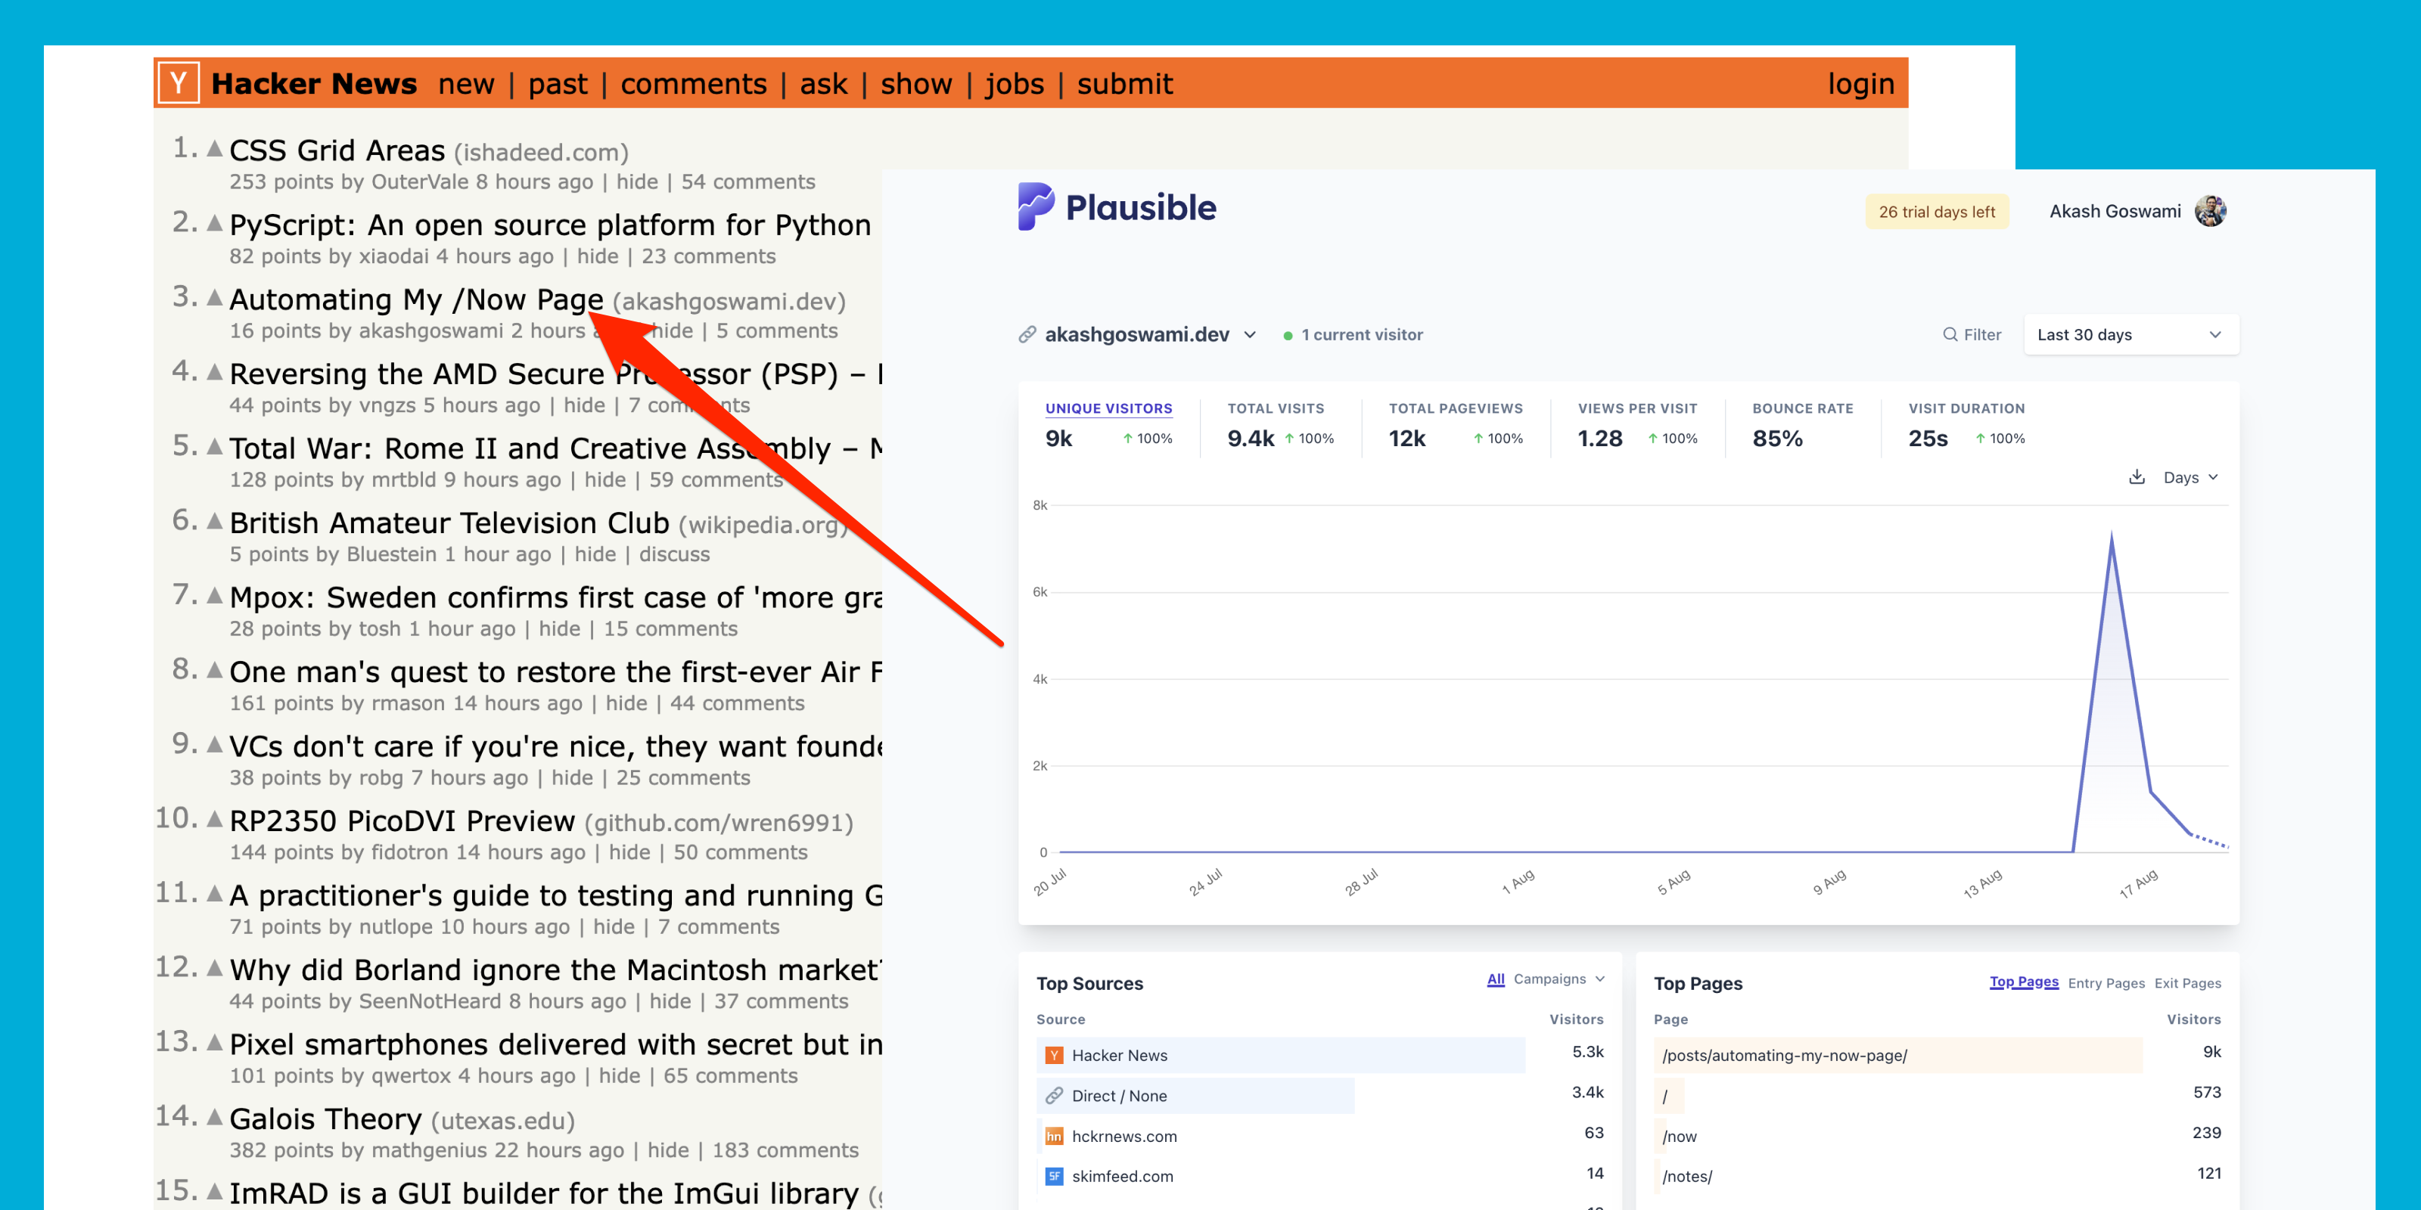Select the Bounce Rate metric
2421x1210 pixels.
[1803, 426]
